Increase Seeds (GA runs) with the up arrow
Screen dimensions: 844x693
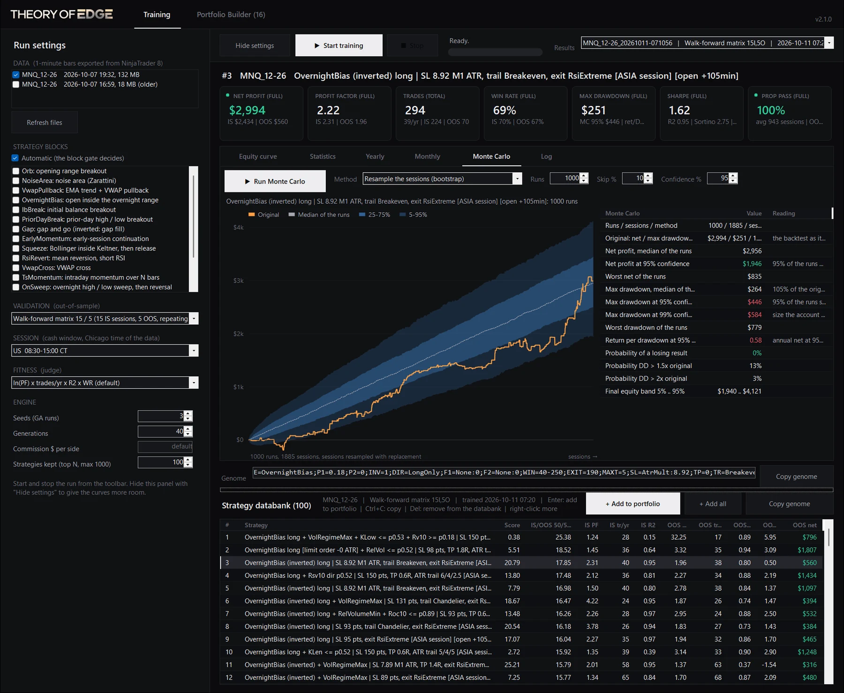pyautogui.click(x=188, y=413)
